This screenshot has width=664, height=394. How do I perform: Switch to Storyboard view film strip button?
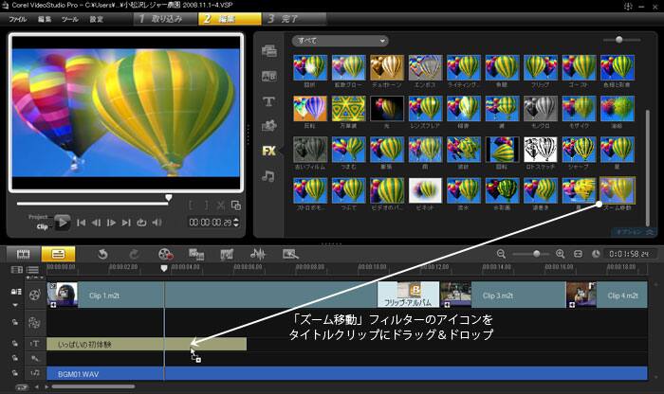click(x=24, y=254)
